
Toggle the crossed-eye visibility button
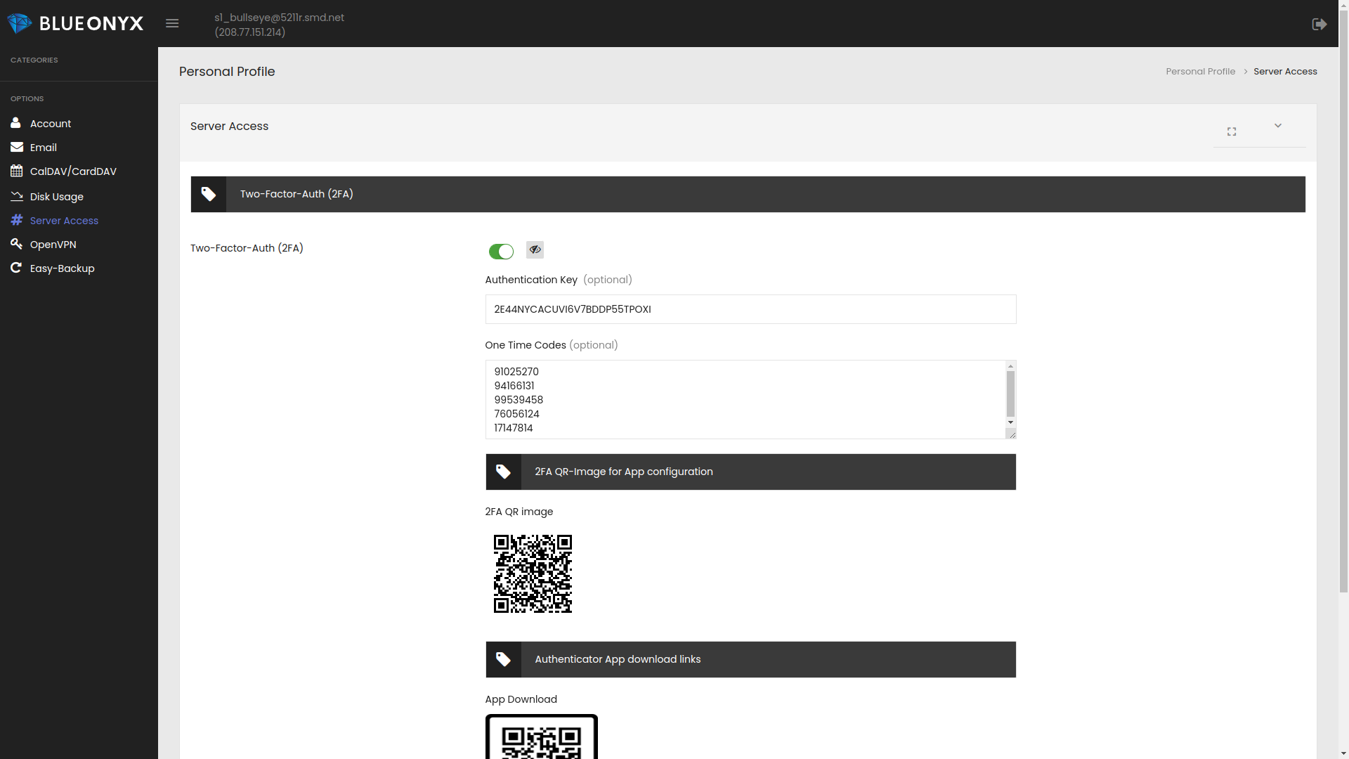[x=535, y=249]
